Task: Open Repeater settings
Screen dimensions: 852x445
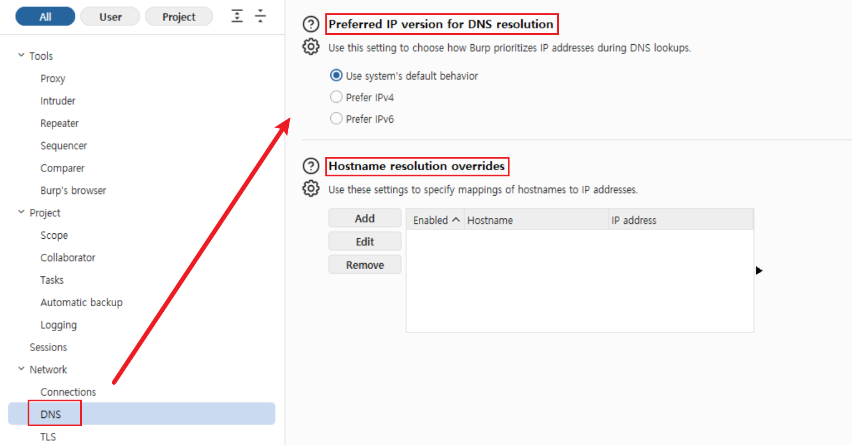Action: tap(59, 123)
